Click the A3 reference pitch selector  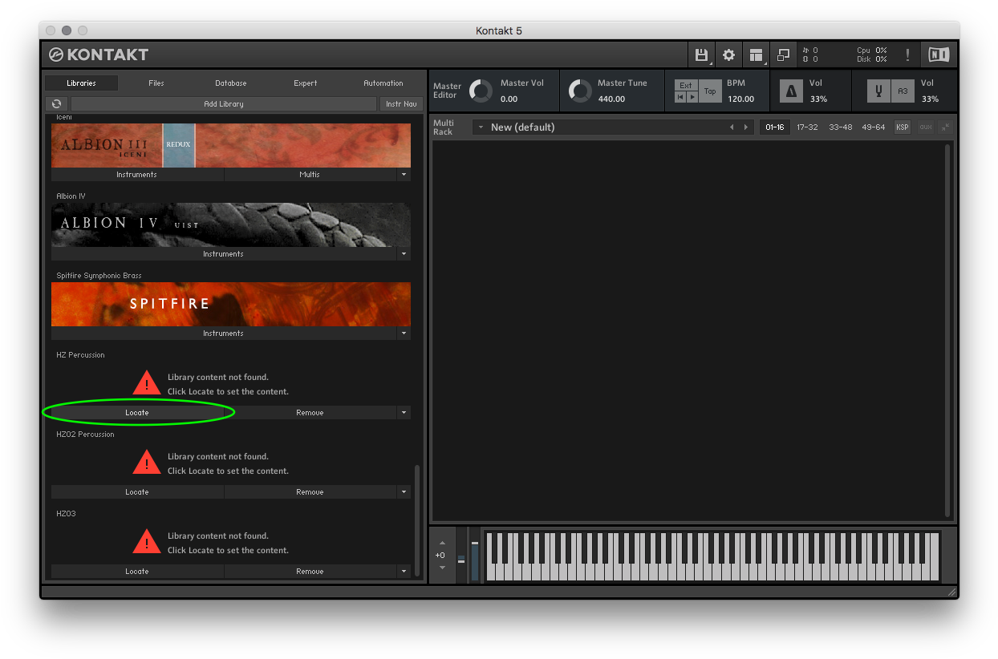903,91
